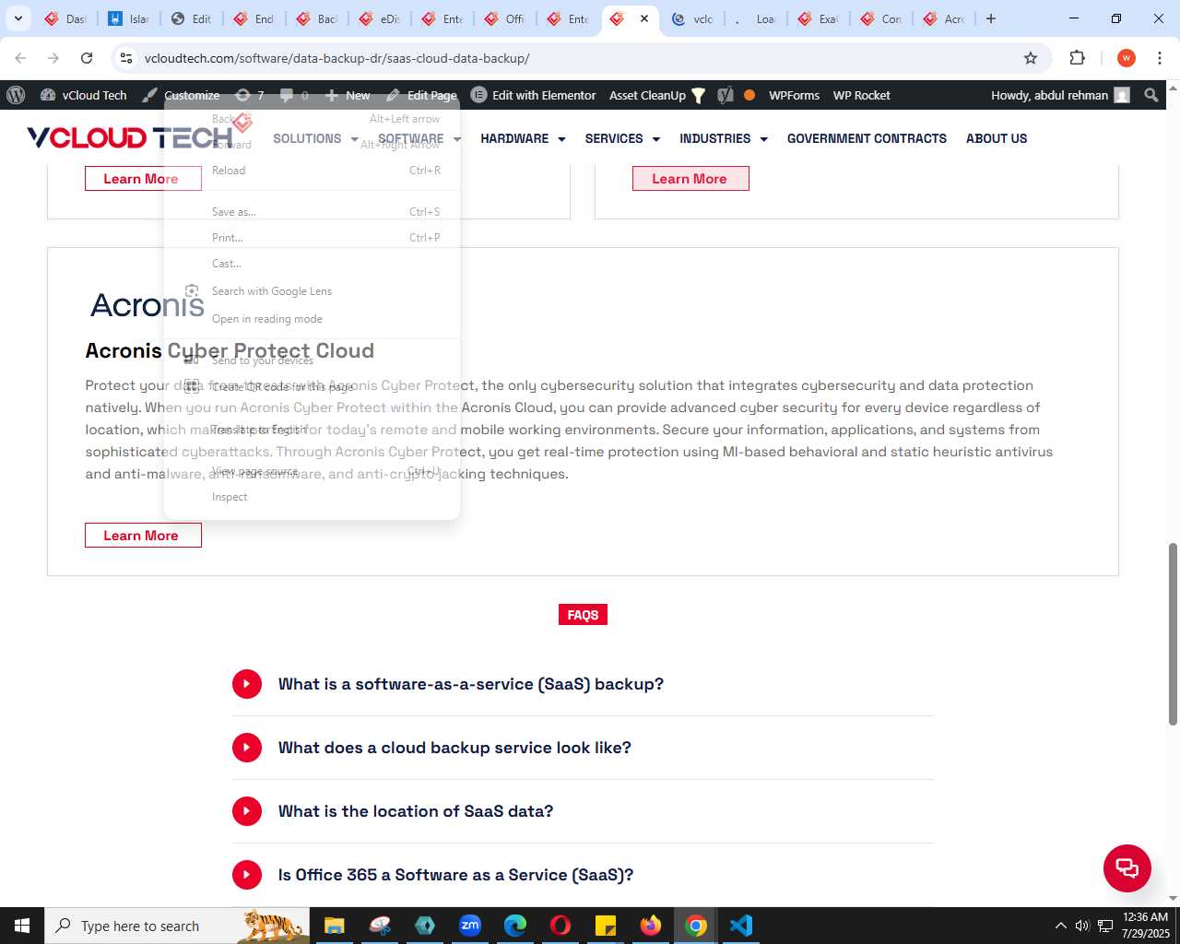Open Opera browser from the taskbar
1180x944 pixels.
(x=560, y=926)
